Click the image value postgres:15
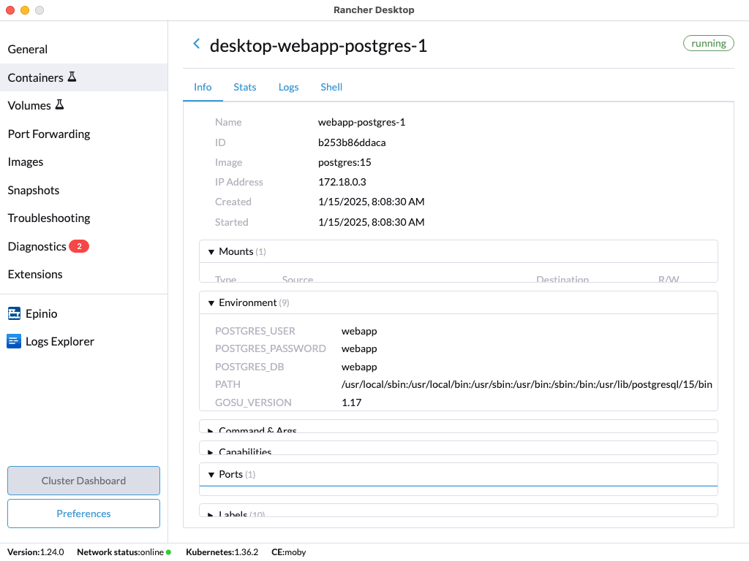The height and width of the screenshot is (561, 749). (345, 162)
